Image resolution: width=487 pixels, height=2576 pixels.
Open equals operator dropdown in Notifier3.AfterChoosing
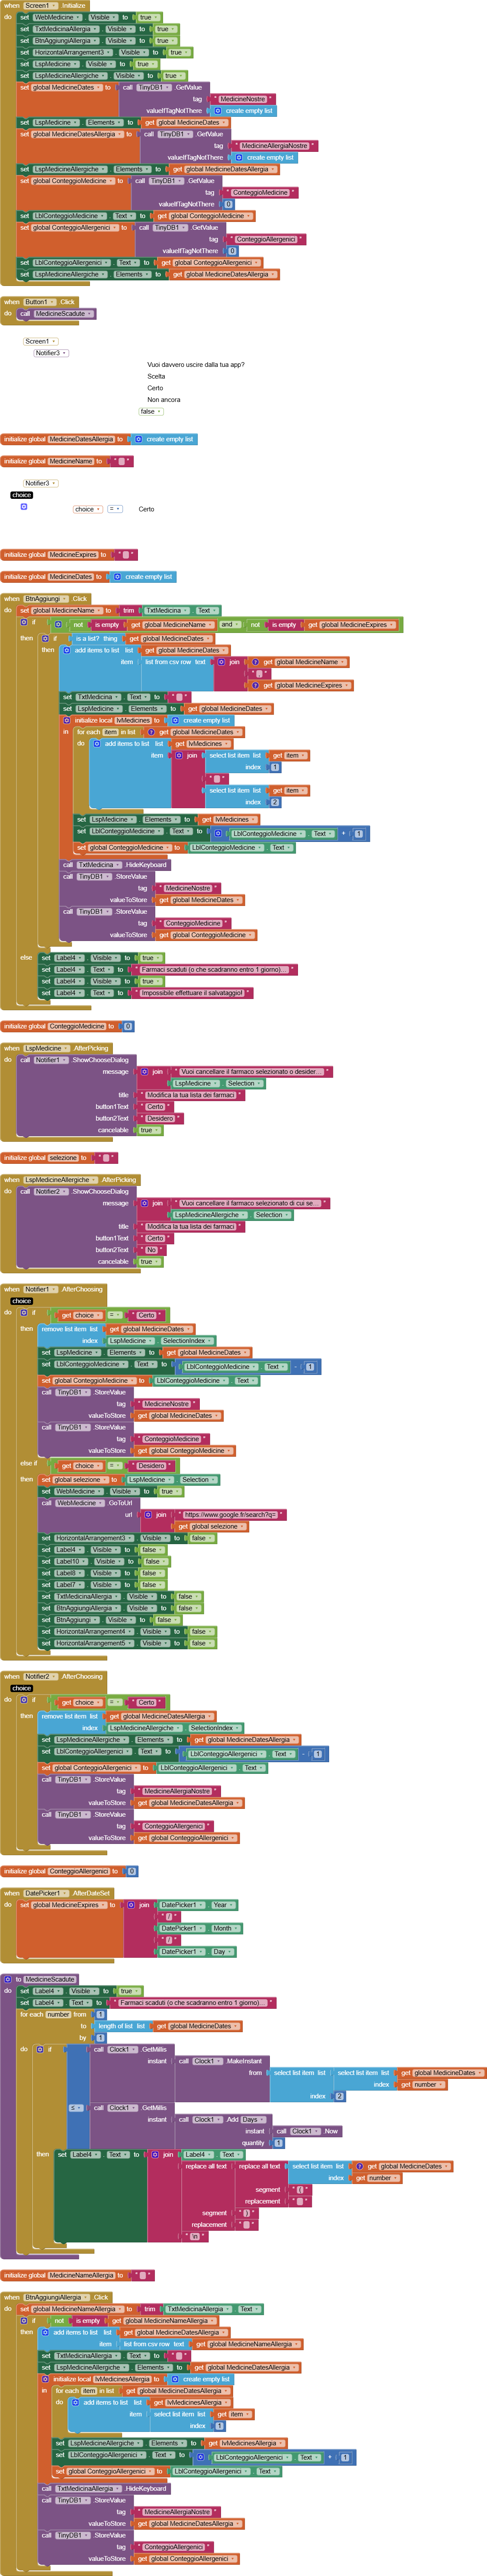click(x=115, y=509)
